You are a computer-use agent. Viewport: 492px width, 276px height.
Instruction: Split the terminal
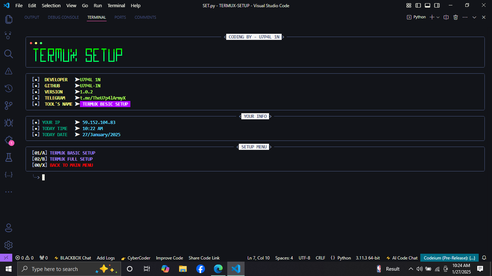click(x=446, y=17)
